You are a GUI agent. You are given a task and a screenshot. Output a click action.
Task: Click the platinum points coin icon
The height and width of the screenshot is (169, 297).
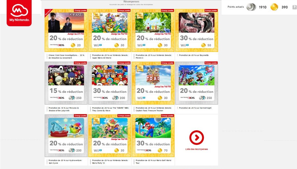point(251,7)
